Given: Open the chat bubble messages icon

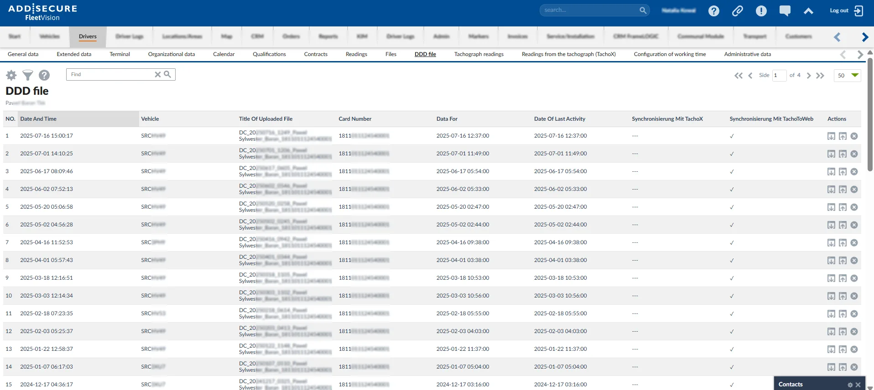Looking at the screenshot, I should 785,11.
